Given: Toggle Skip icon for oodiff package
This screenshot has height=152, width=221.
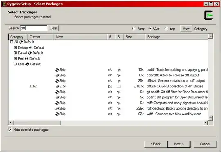Looking at the screenshot, I should 57,97.
